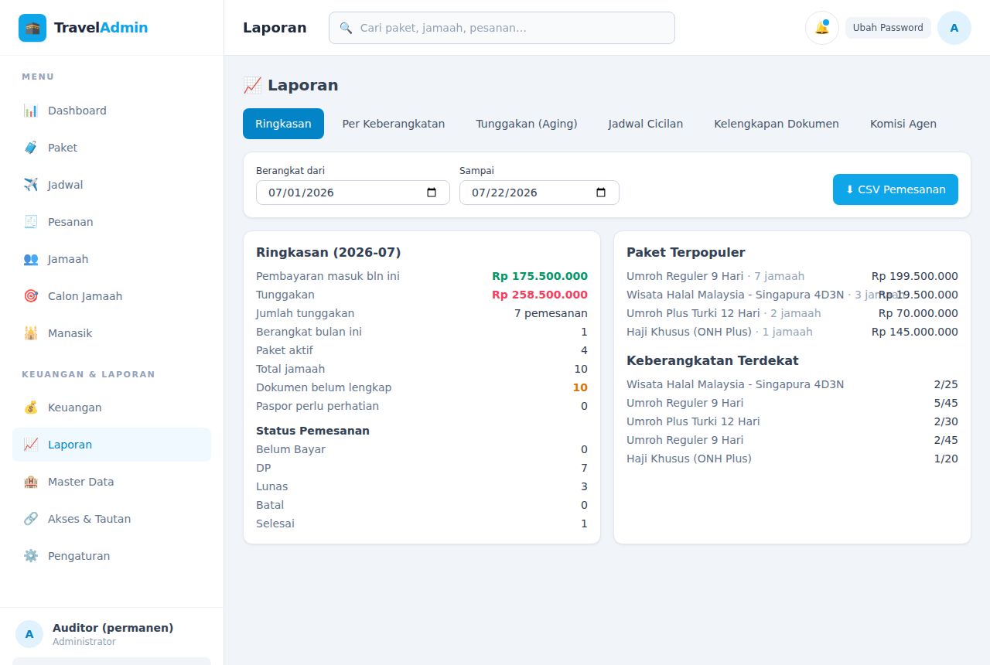This screenshot has width=990, height=665.
Task: Switch to the Tunggakan (Aging) tab
Action: (x=527, y=124)
